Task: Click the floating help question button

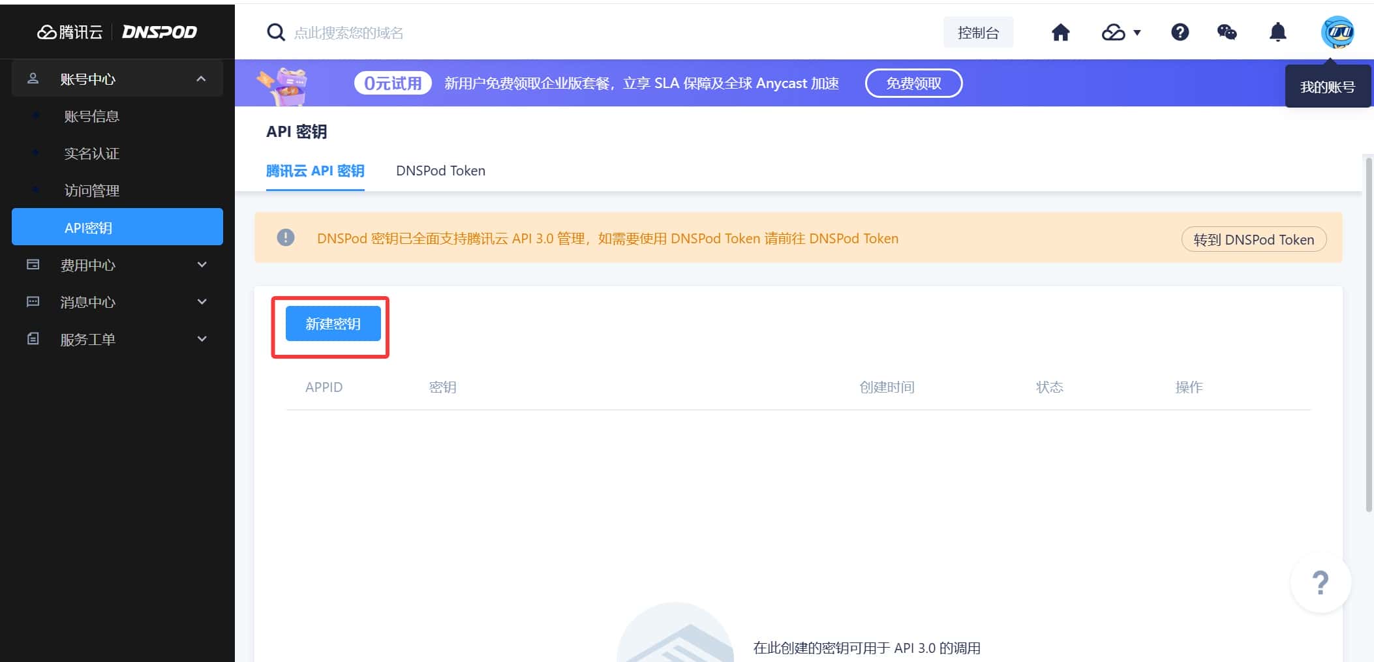Action: click(x=1320, y=582)
